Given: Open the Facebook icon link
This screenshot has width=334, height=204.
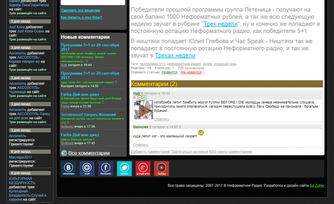Looking at the screenshot, I should 106,168.
